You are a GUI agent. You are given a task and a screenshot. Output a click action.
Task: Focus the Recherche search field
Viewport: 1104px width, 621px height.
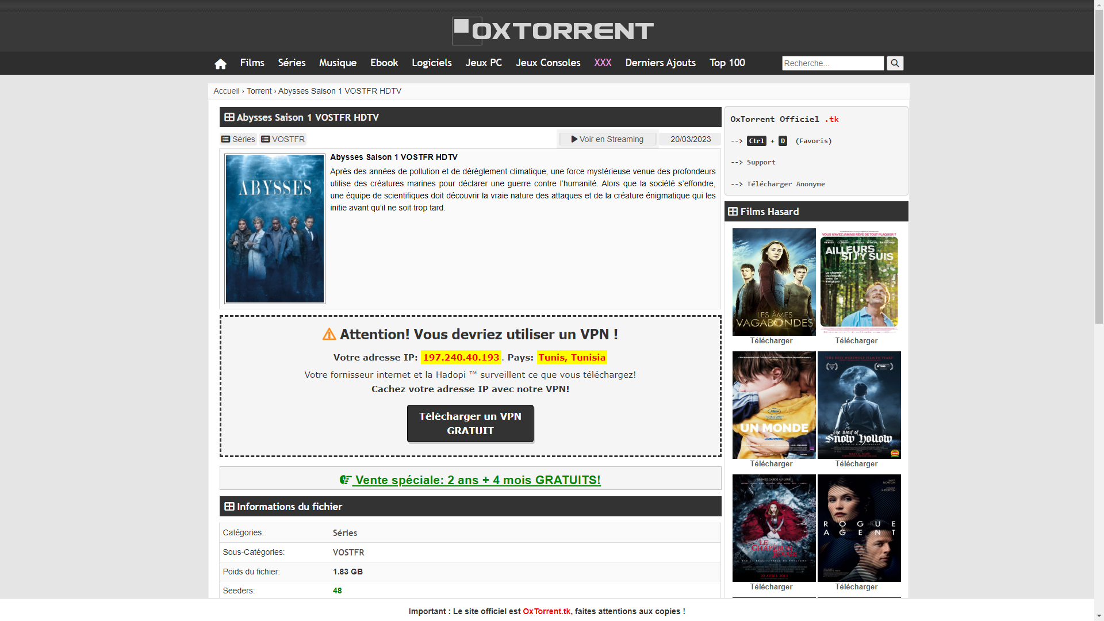tap(833, 63)
